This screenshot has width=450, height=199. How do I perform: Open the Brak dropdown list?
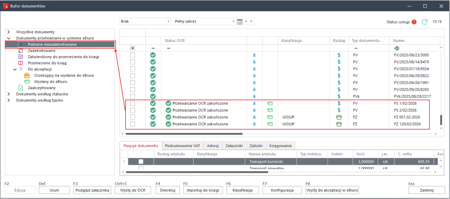pos(168,21)
